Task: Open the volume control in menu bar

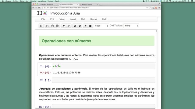Action: point(176,1)
